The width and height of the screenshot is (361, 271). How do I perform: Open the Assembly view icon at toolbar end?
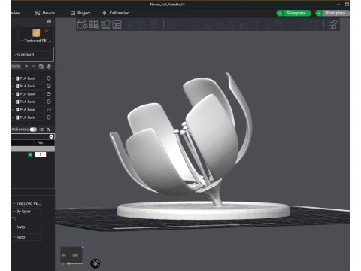pyautogui.click(x=333, y=24)
